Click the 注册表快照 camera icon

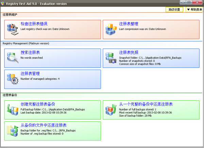coord(111,59)
